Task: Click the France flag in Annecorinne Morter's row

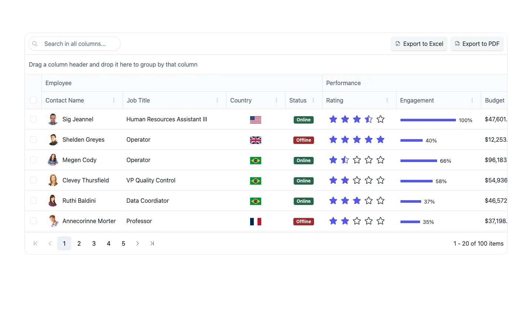Action: (x=256, y=221)
